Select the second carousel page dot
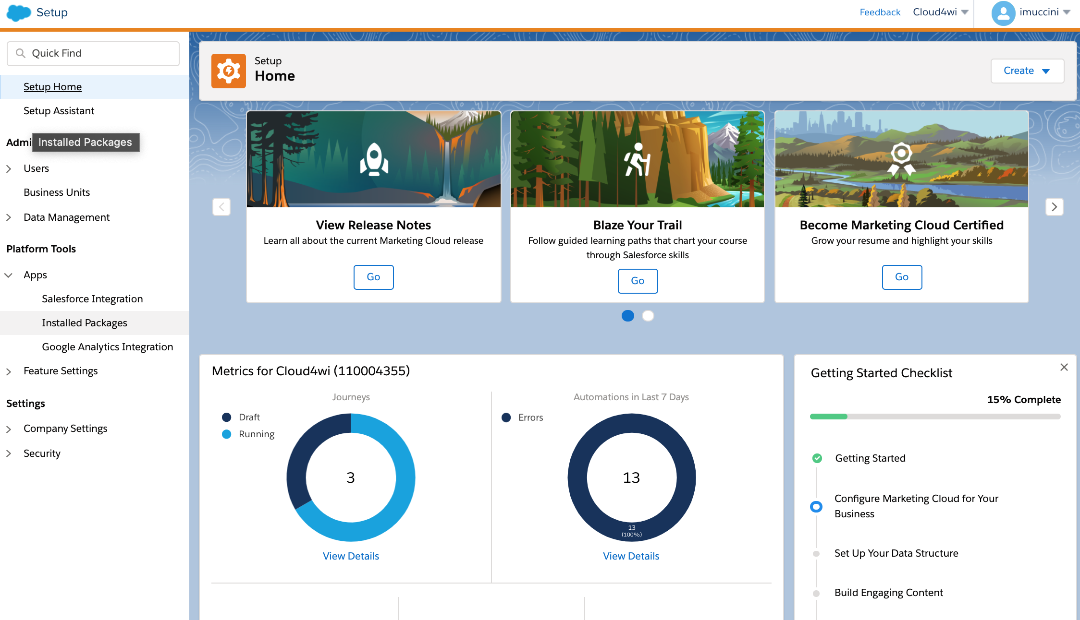Screen dimensions: 1080x620 pos(648,316)
